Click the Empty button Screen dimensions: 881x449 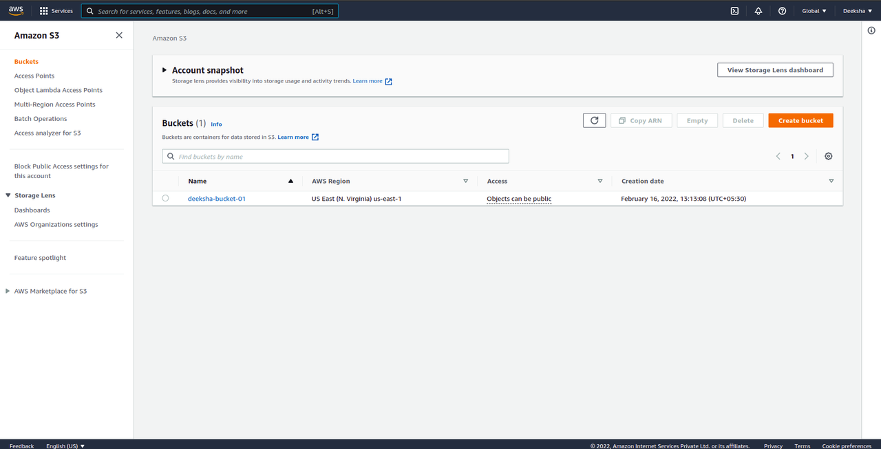tap(697, 120)
